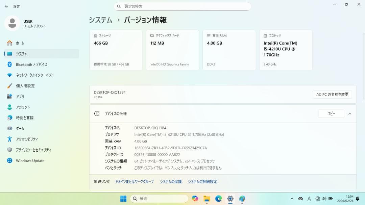
Task: Click the システム breadcrumb link
Action: tap(101, 20)
